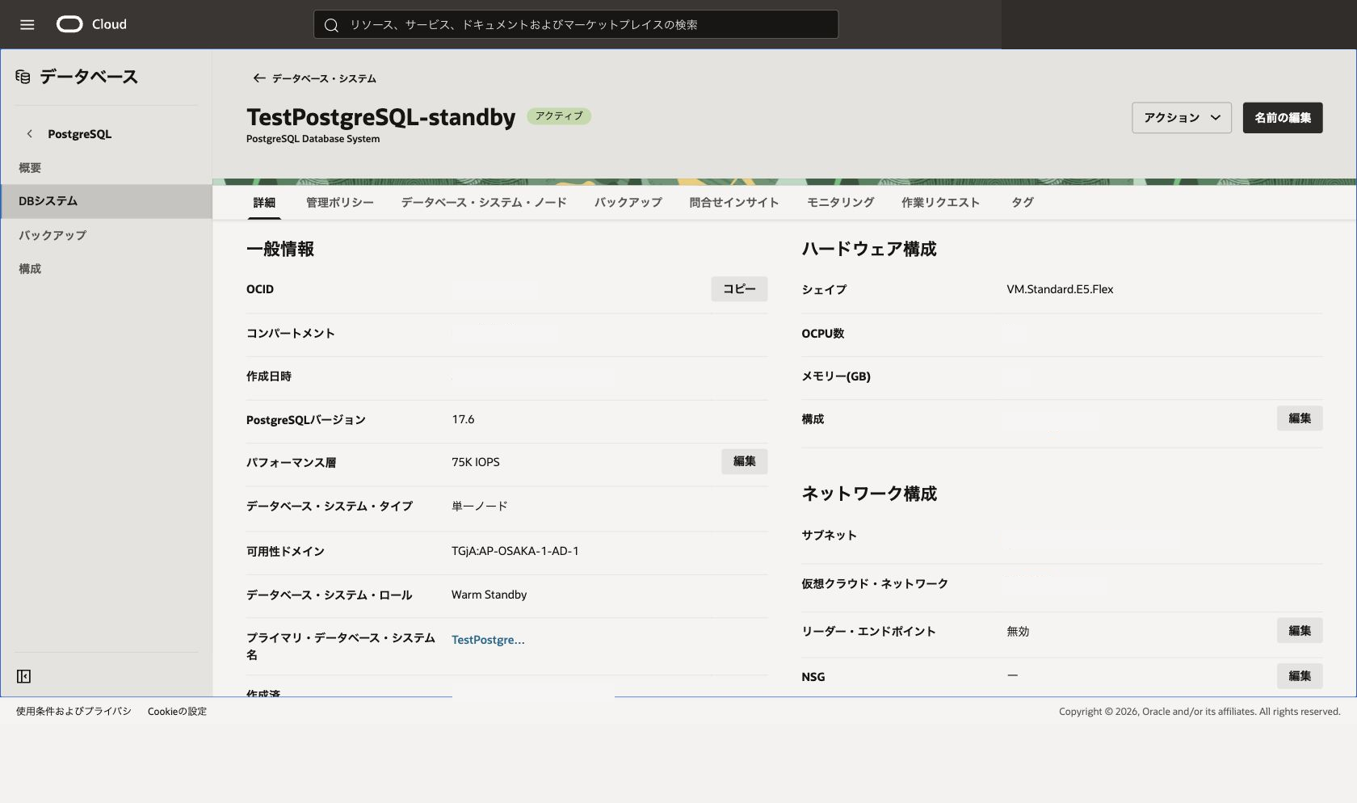Open the データベース・システム・ノード tab
The width and height of the screenshot is (1357, 803).
pos(484,203)
